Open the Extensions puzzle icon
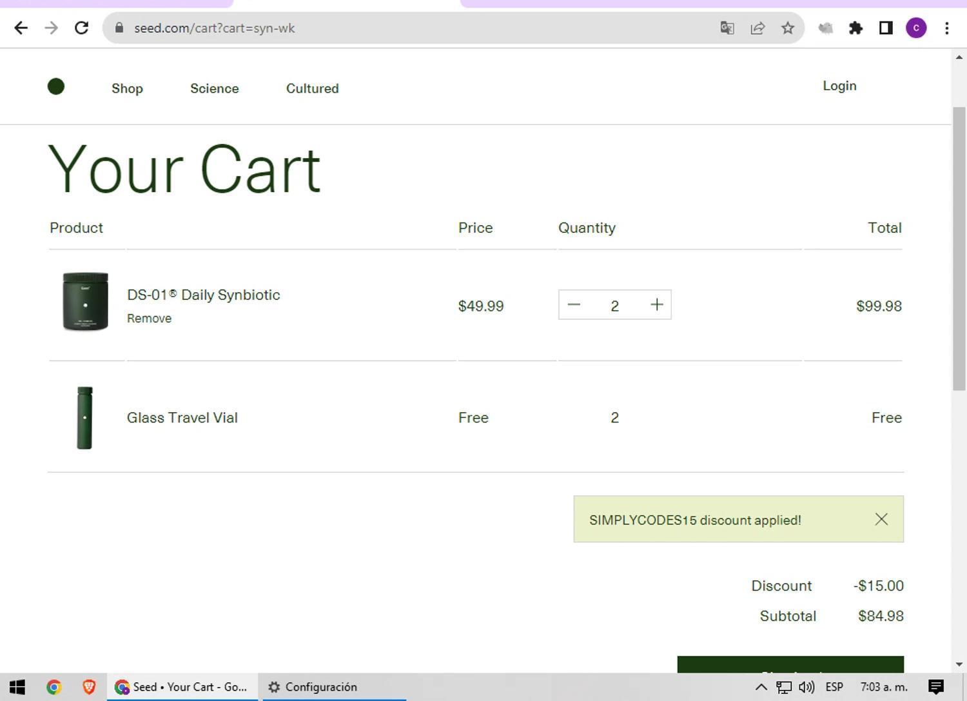This screenshot has width=967, height=701. (x=855, y=28)
